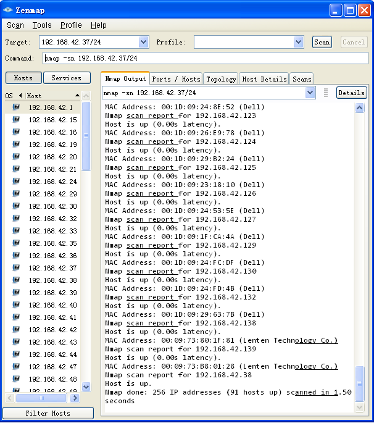Viewport: 374px width, 423px height.
Task: Click the OS icon beside host 192.168.42.47
Action: pyautogui.click(x=16, y=367)
